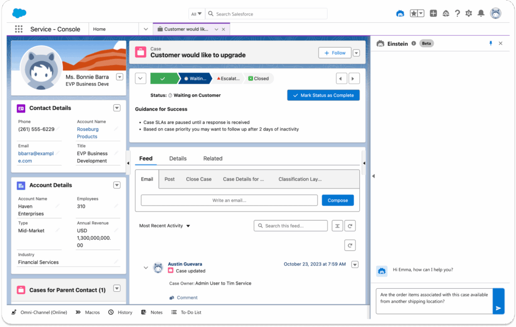Expand the Contact Details dropdown menu
516x327 pixels.
[117, 108]
